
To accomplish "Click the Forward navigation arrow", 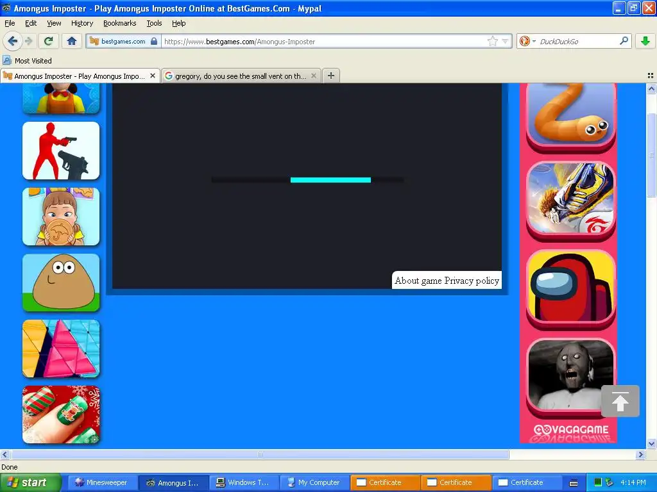I will [x=28, y=41].
